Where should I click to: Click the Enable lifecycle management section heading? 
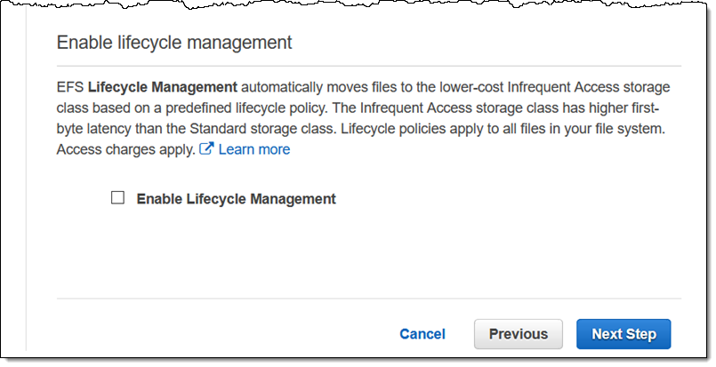click(x=174, y=43)
